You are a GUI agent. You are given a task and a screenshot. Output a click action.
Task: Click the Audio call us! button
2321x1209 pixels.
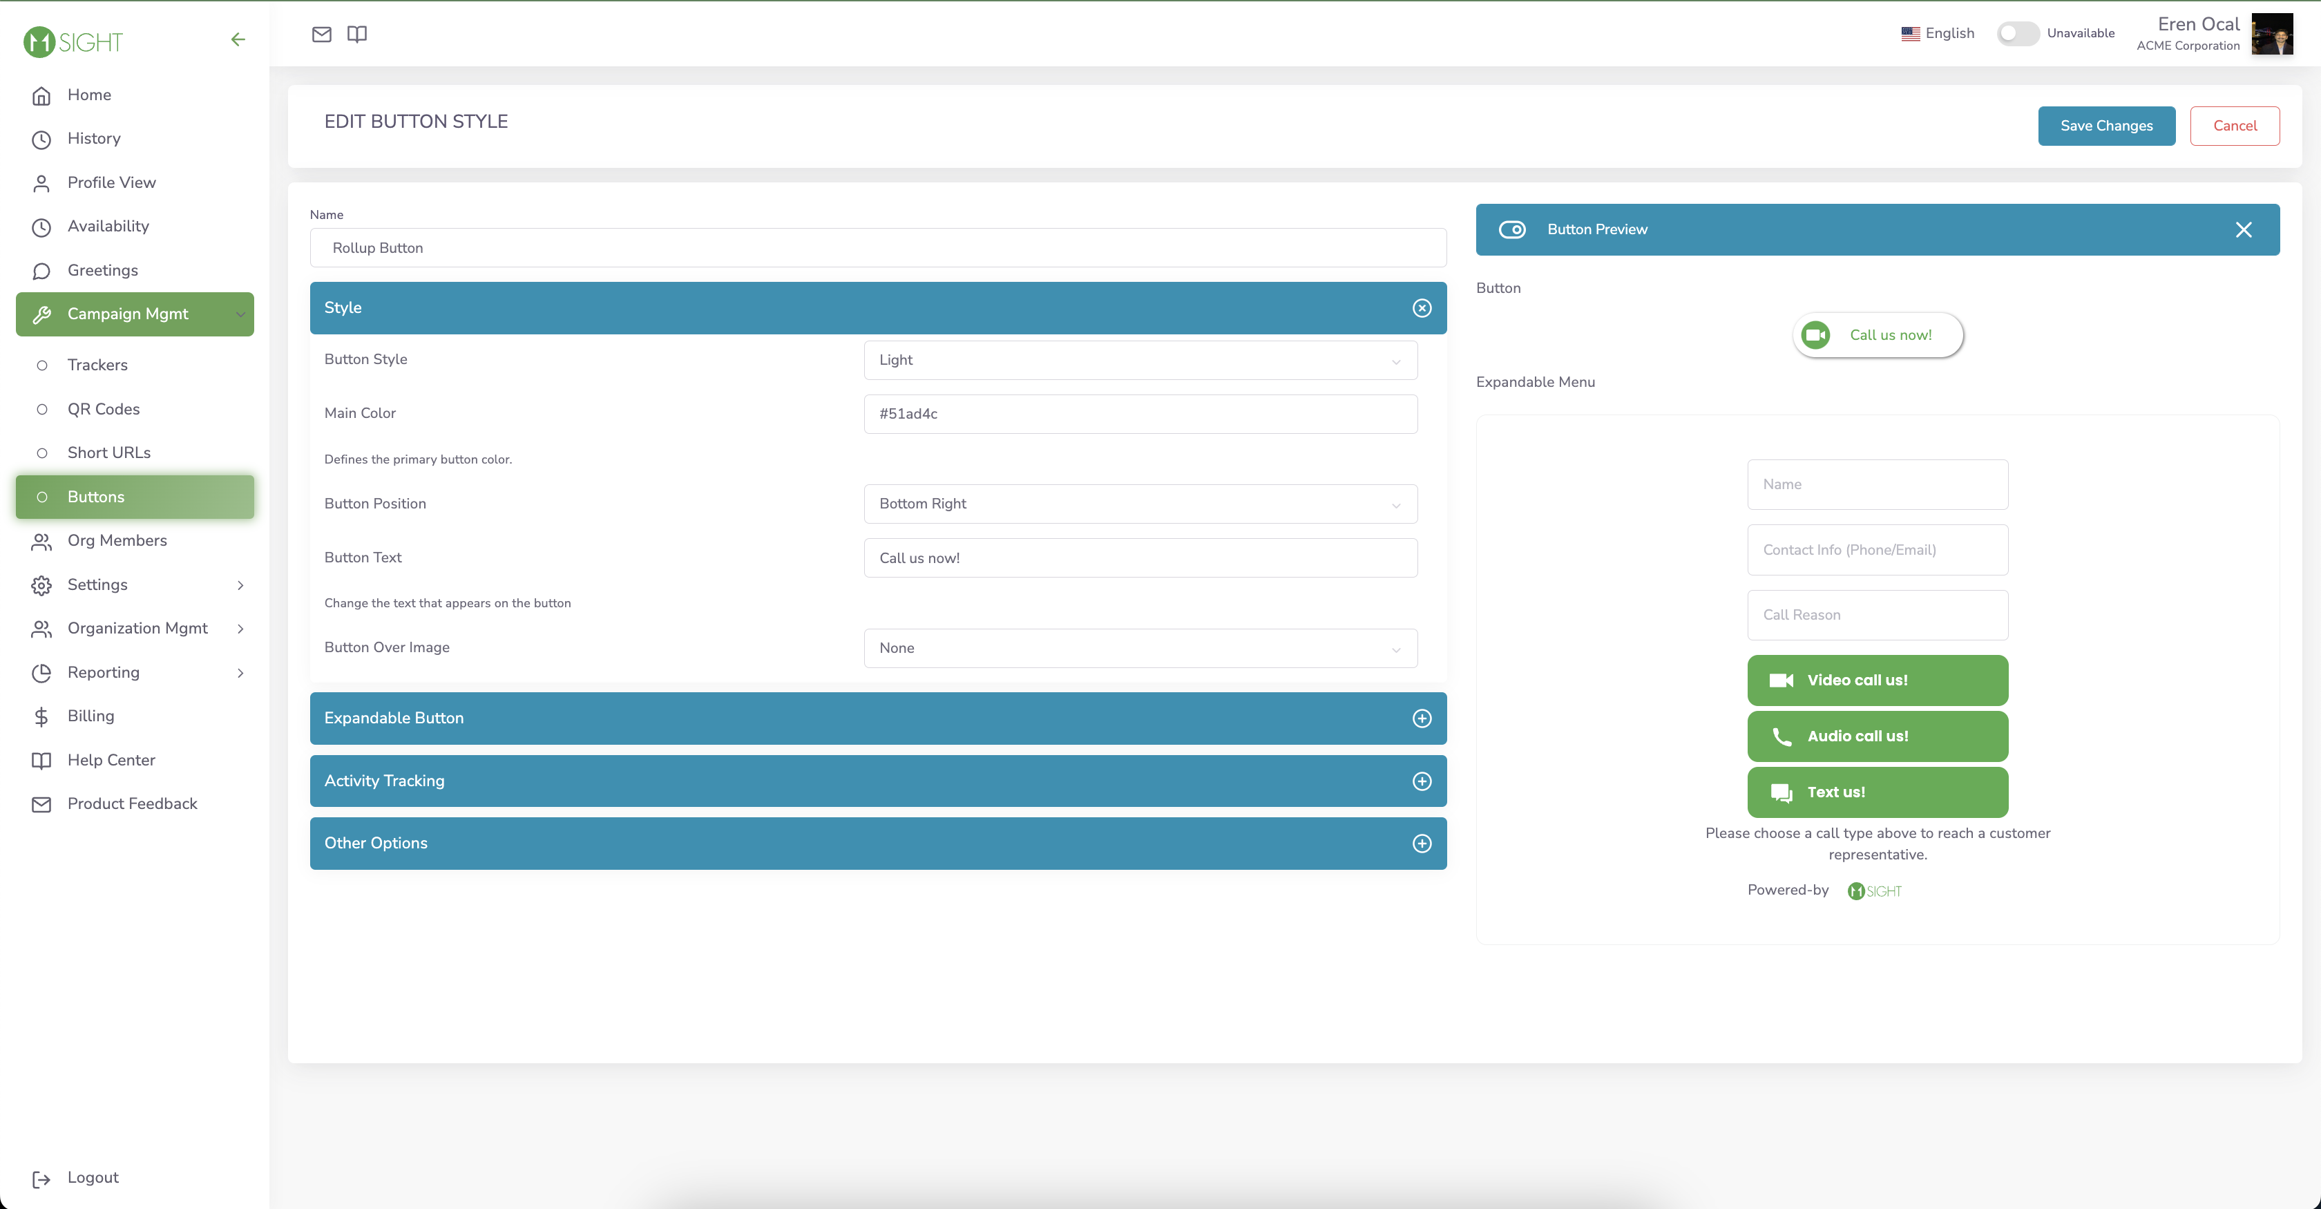point(1878,736)
